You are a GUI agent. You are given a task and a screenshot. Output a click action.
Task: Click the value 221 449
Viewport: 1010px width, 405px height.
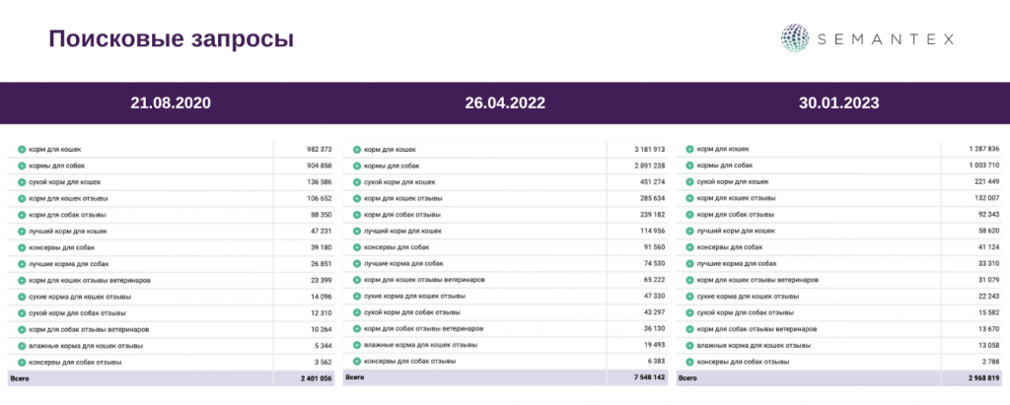[986, 181]
